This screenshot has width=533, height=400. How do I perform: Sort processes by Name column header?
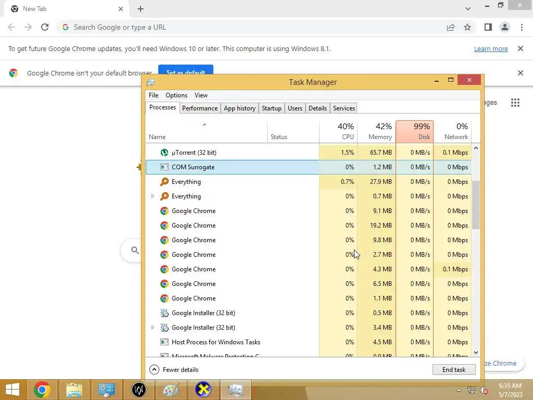tap(206, 131)
